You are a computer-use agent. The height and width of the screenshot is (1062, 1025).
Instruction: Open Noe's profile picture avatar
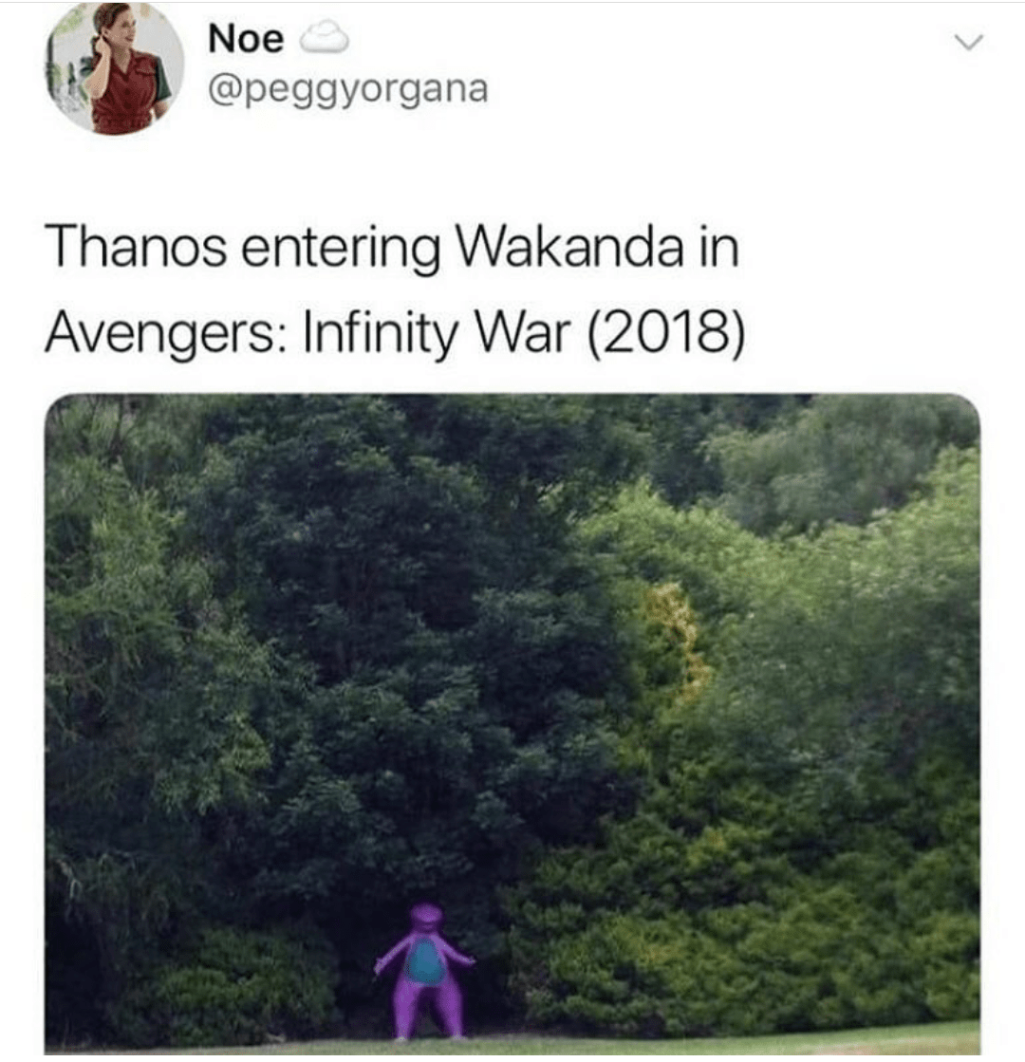(115, 68)
